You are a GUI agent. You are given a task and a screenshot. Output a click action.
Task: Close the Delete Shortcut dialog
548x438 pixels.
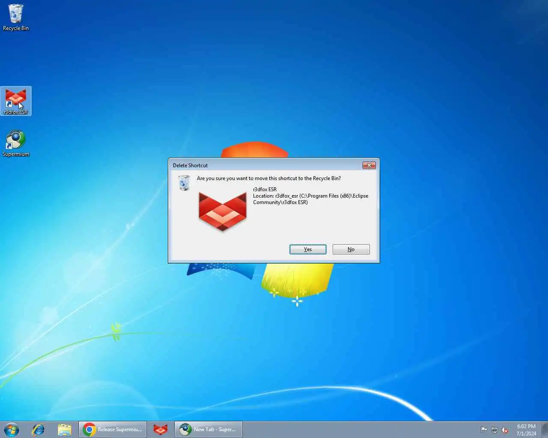(x=369, y=165)
